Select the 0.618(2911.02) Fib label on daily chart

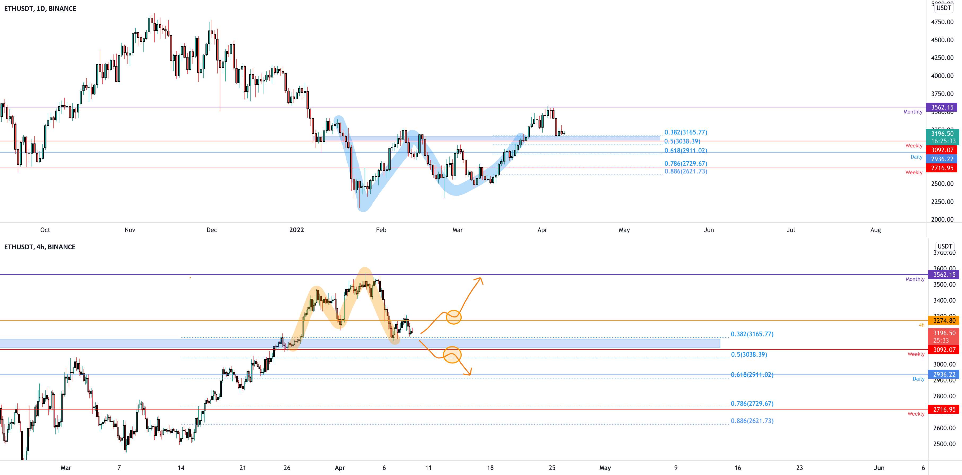point(686,150)
